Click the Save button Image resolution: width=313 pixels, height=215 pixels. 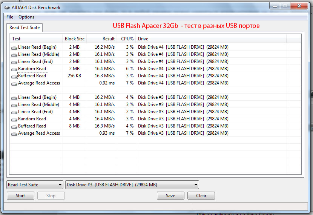click(170, 196)
